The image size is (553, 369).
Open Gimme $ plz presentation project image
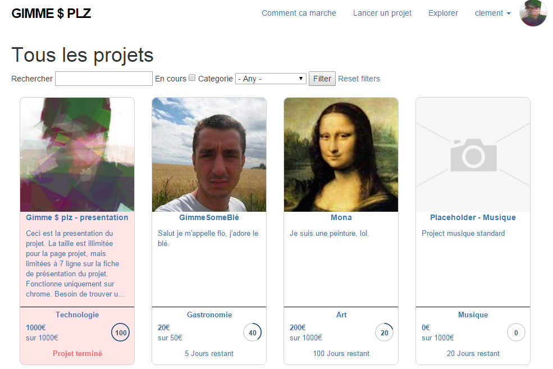77,154
